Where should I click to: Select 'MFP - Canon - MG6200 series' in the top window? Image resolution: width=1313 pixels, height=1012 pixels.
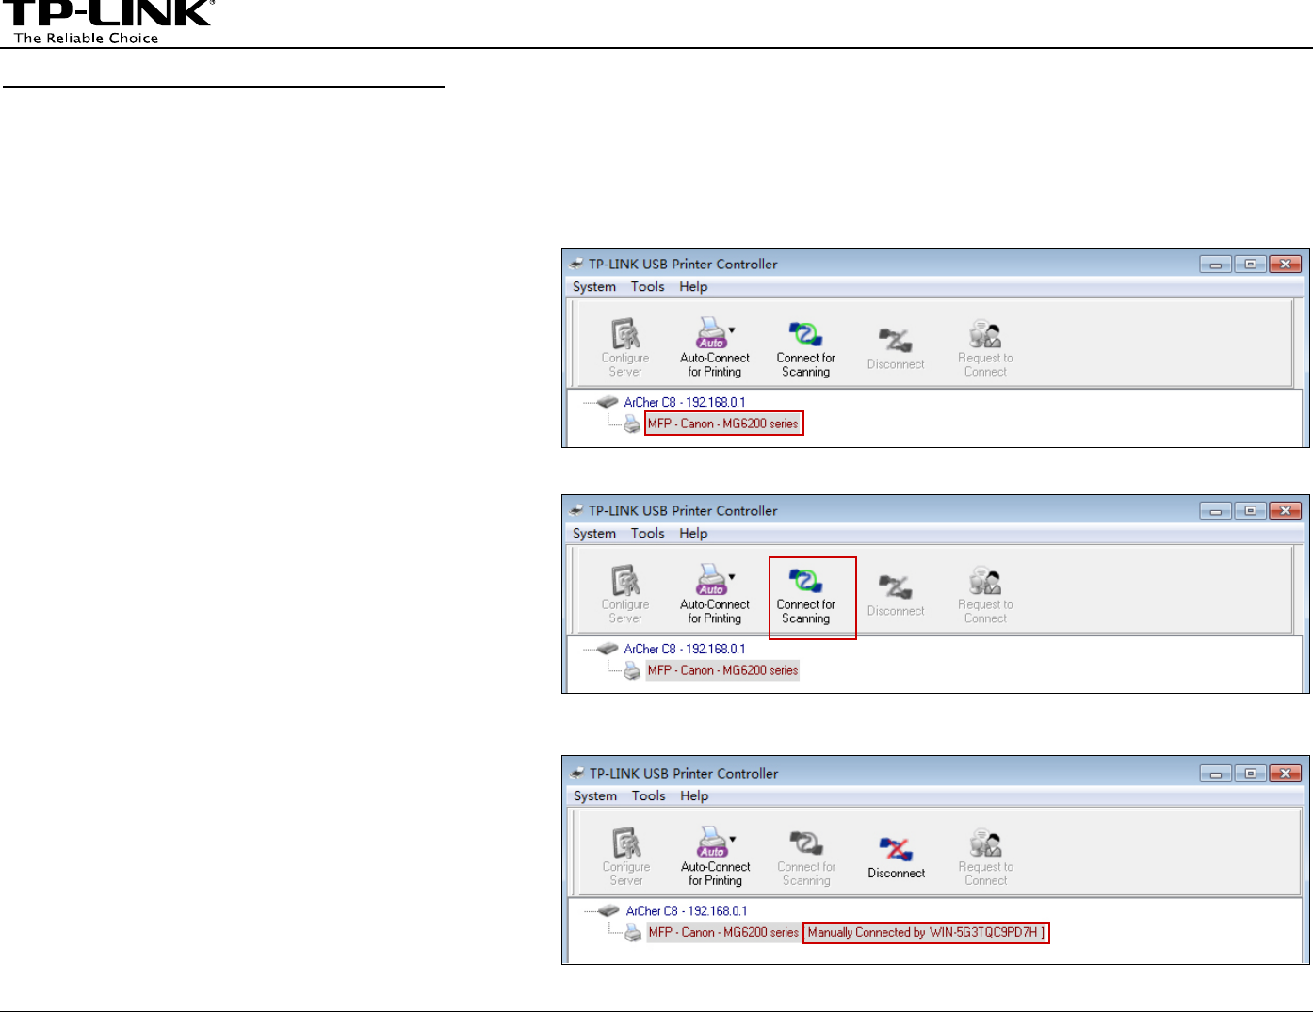(723, 424)
